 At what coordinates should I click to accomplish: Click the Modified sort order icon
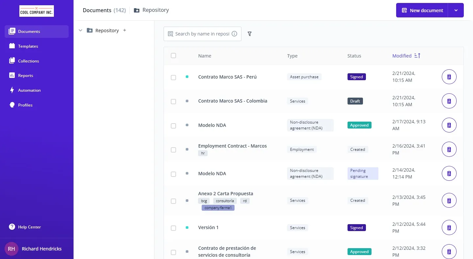(417, 56)
